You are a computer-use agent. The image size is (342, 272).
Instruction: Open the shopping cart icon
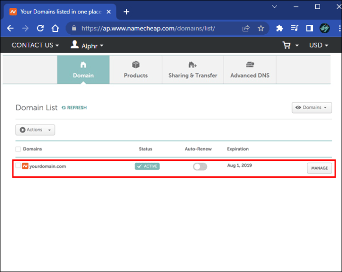coord(286,45)
